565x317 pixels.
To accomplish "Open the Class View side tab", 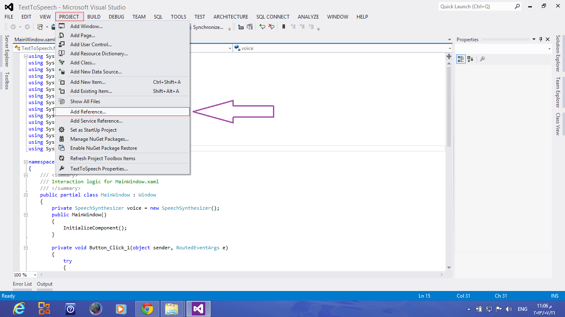I will point(558,124).
